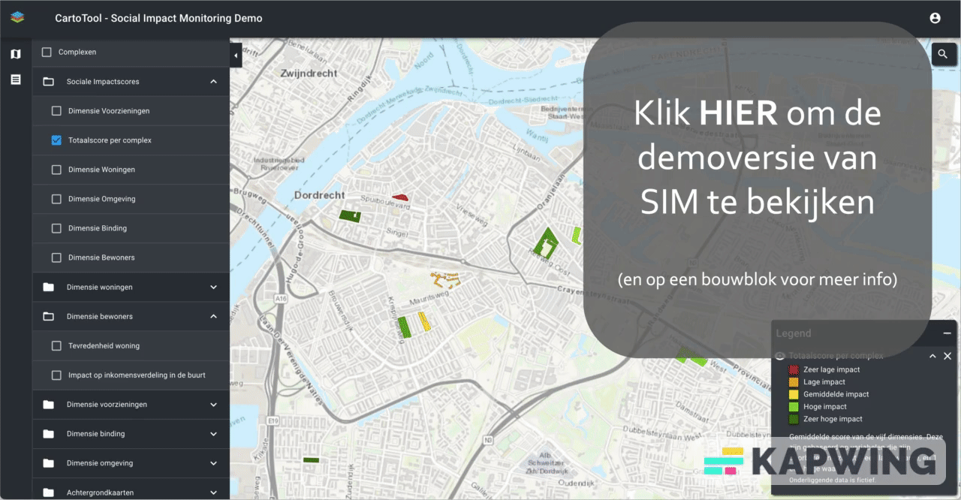Collapse the Sociale Impactscores group chevron

click(213, 82)
